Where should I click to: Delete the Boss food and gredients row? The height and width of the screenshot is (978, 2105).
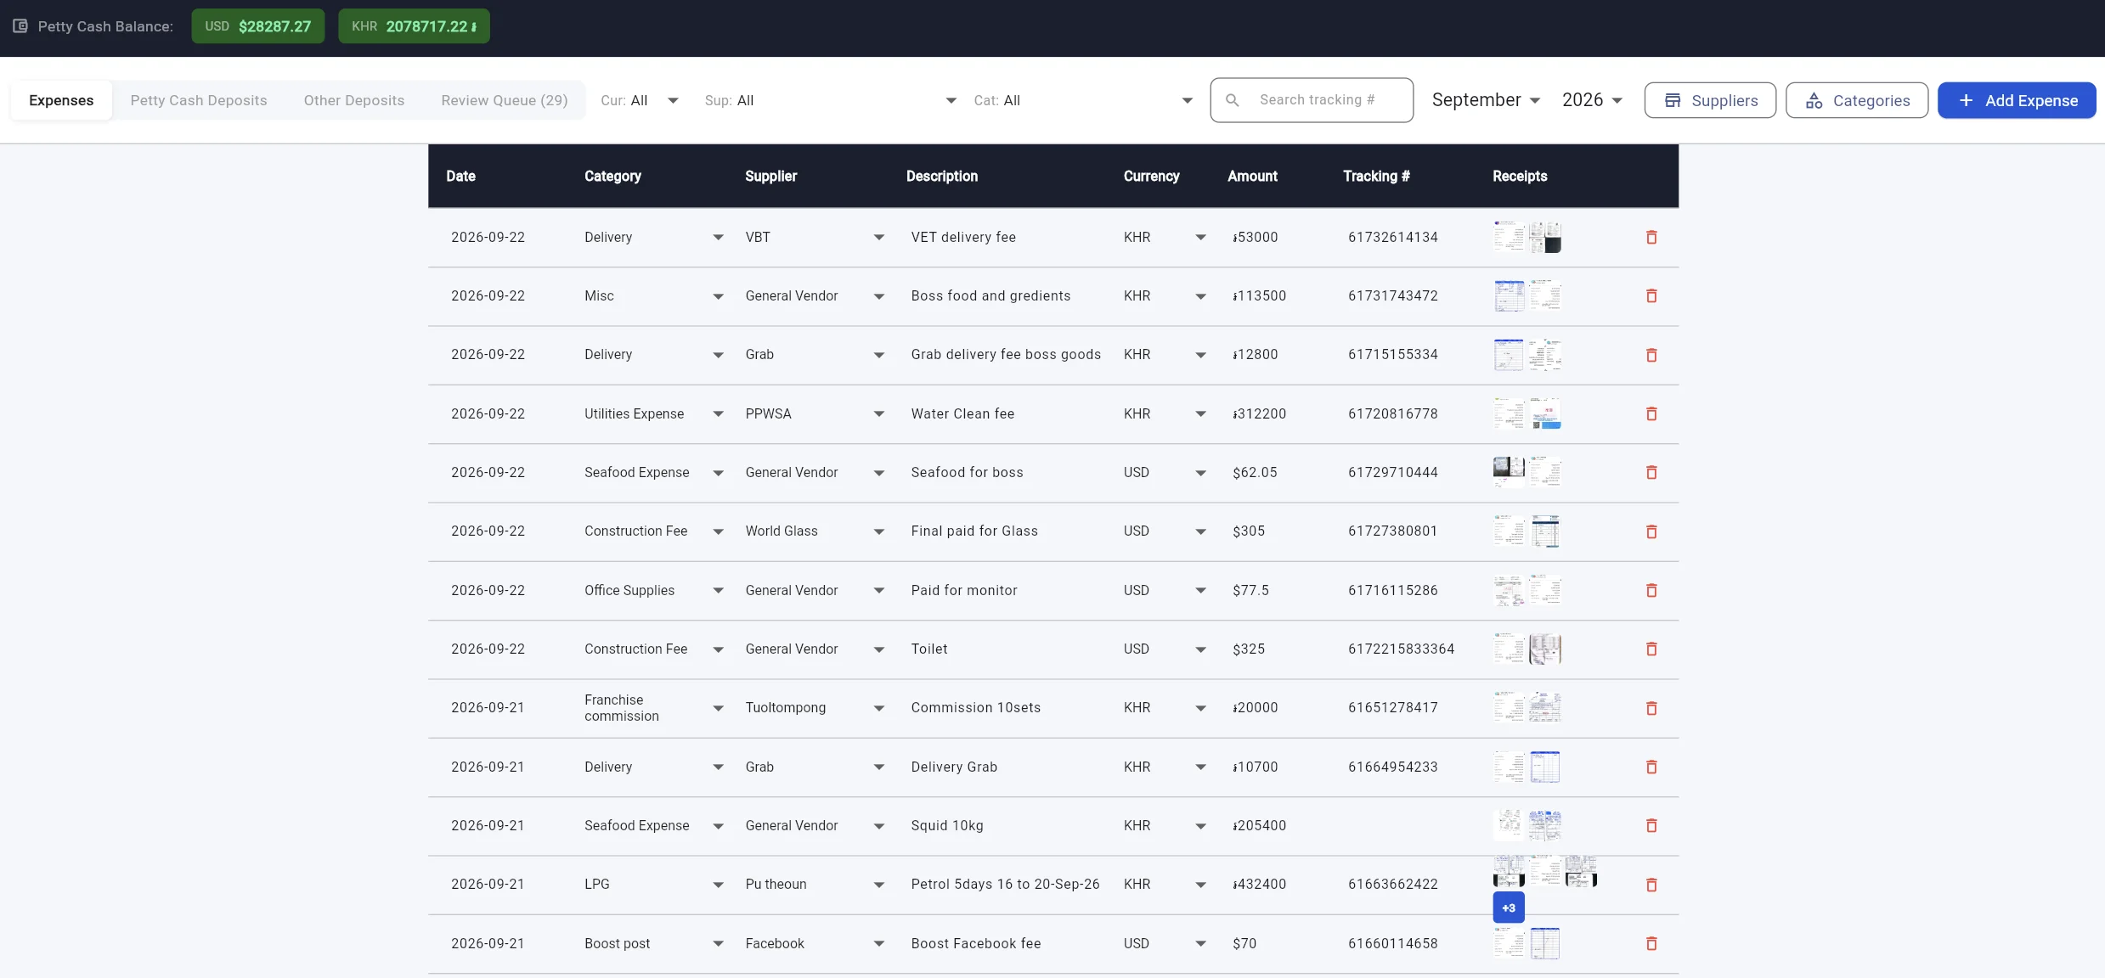tap(1651, 296)
